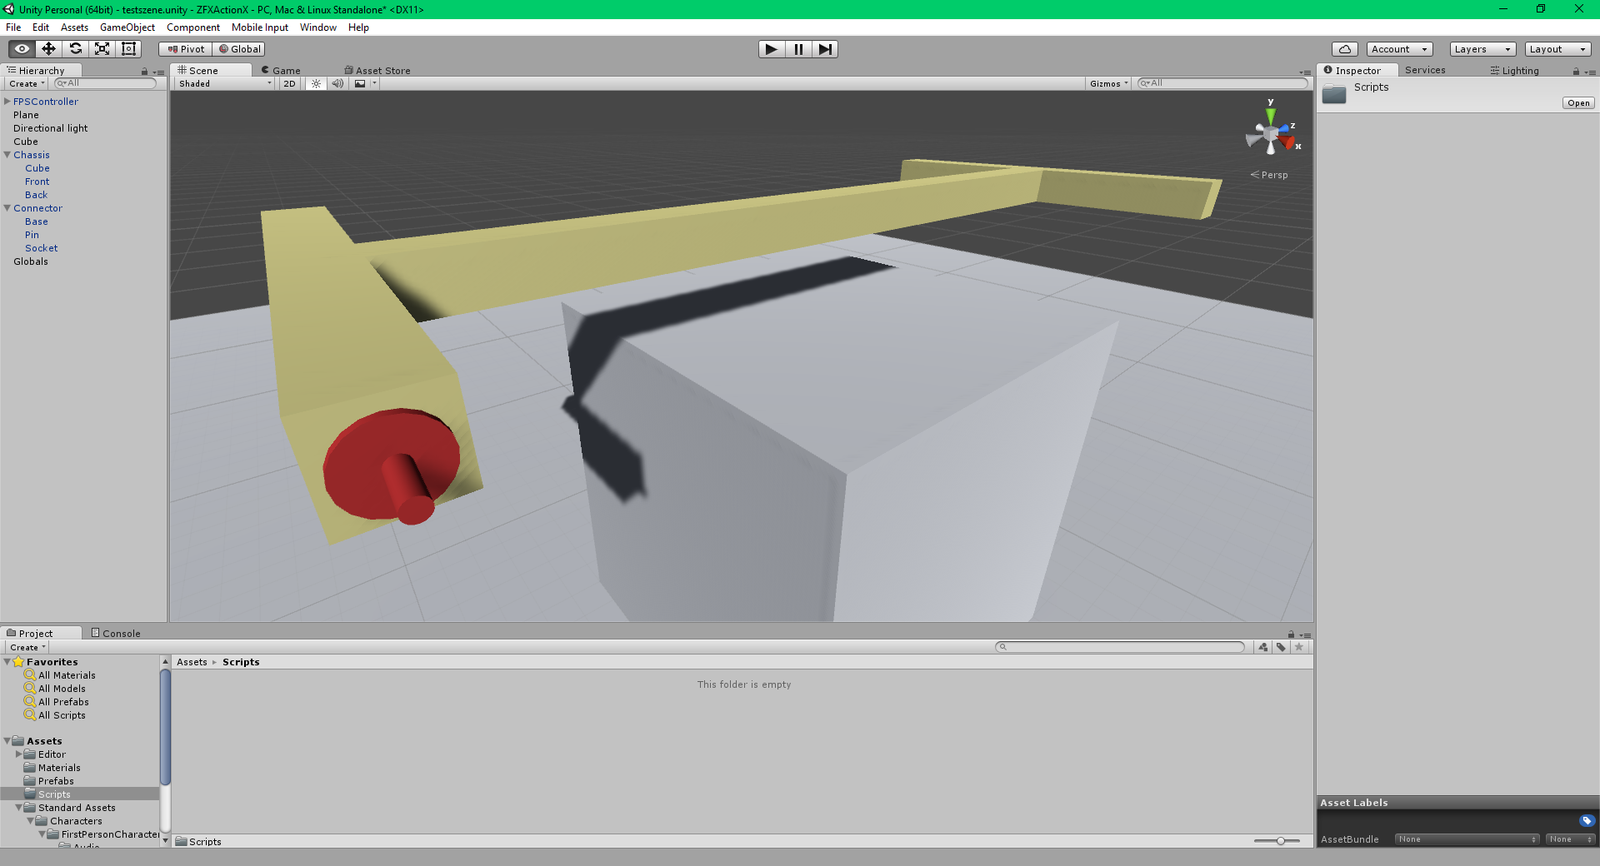
Task: Collapse the Chassis hierarchy item
Action: 7,155
